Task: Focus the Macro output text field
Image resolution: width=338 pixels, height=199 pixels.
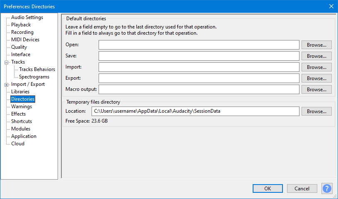Action: [x=199, y=90]
